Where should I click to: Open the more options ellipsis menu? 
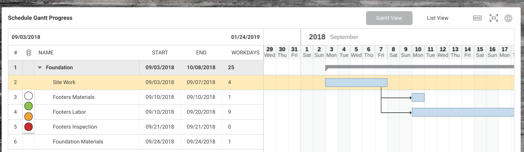(x=509, y=18)
